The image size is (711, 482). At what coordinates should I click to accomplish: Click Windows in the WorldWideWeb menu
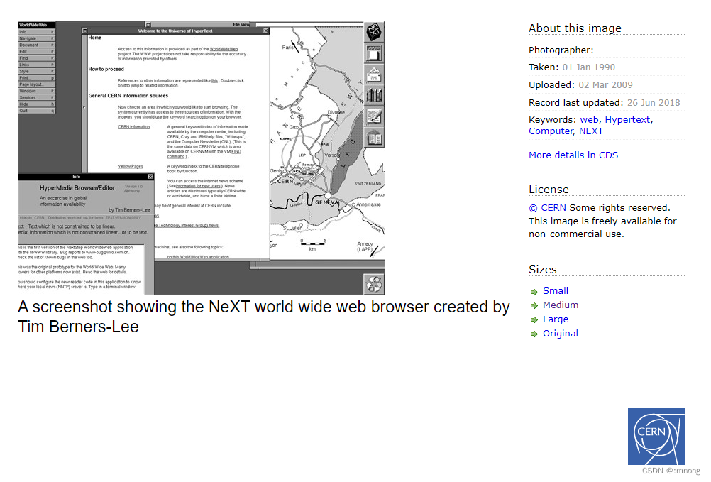point(37,91)
